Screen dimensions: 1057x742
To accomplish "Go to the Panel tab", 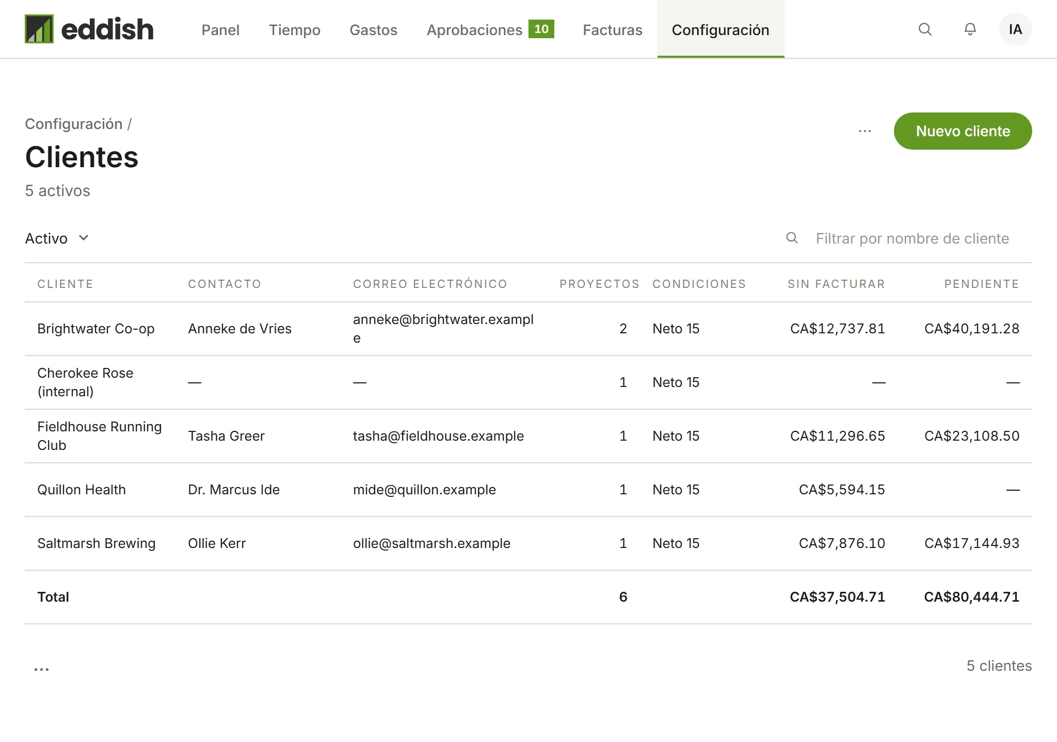I will point(220,30).
